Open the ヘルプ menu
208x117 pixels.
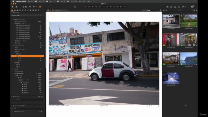(89, 1)
